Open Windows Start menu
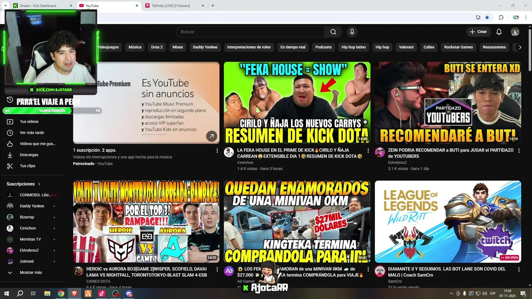 click(7, 294)
